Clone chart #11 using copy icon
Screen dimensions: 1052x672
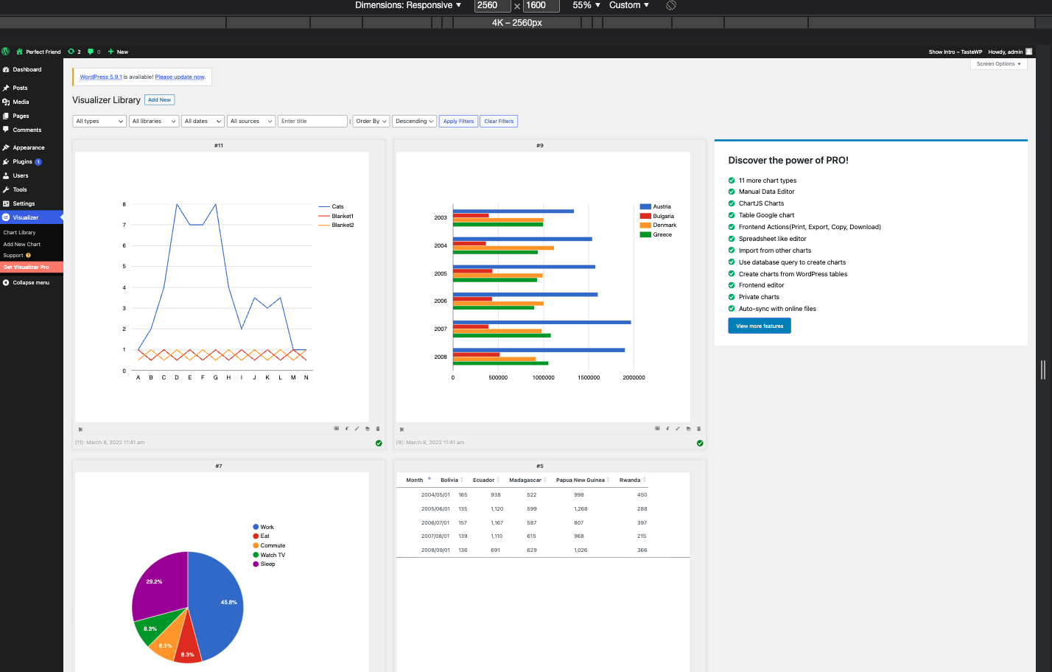pos(368,428)
